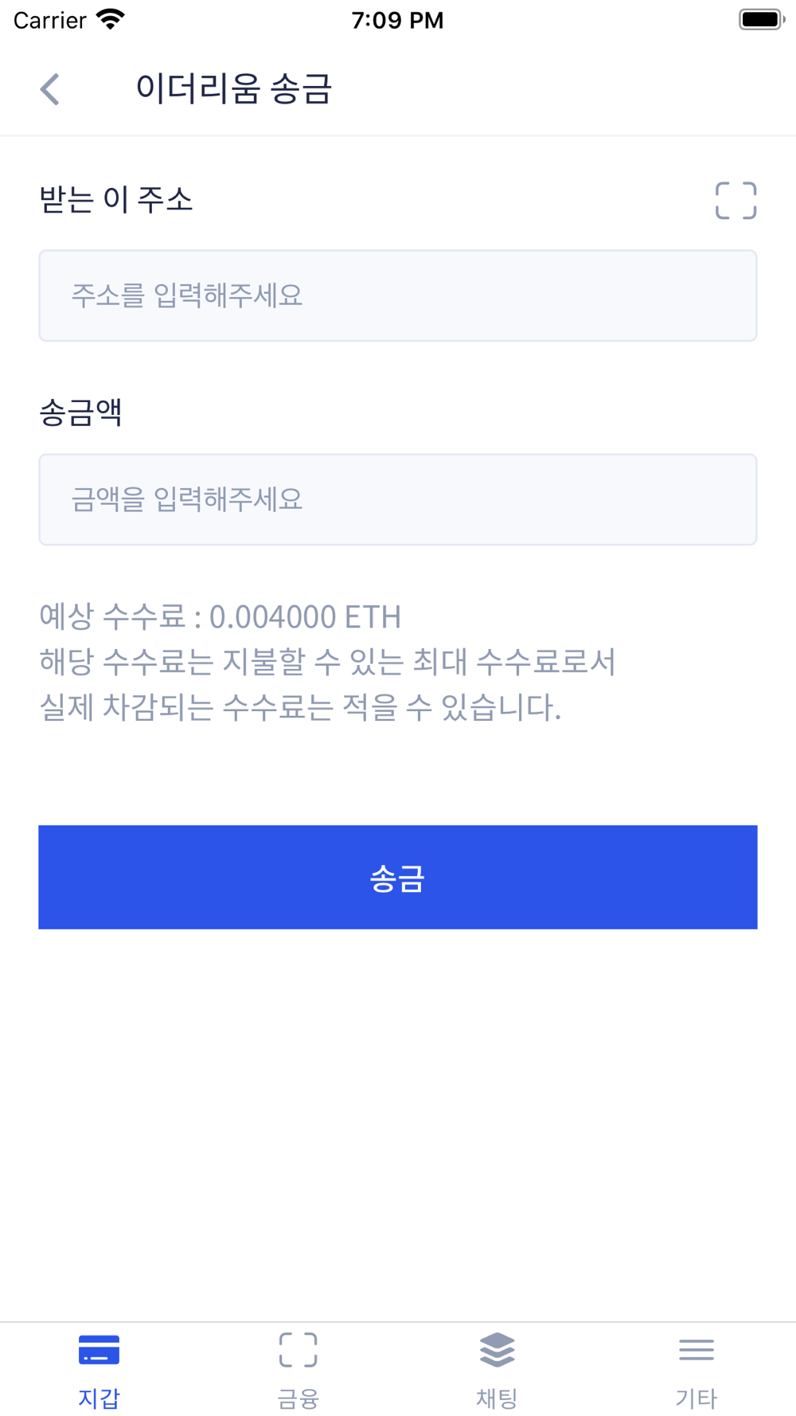The image size is (796, 1416).
Task: Tap the 7:09 PM clock in status bar
Action: click(397, 20)
